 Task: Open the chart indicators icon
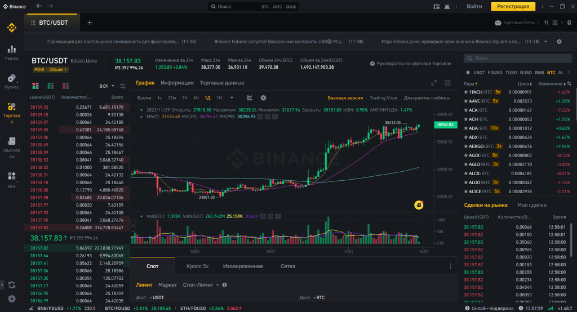[250, 98]
